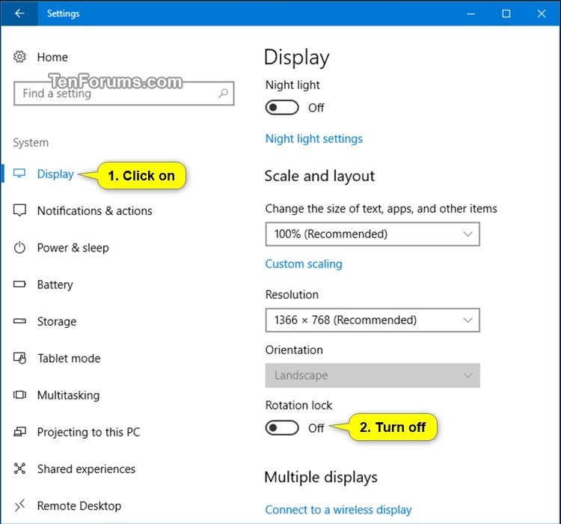The width and height of the screenshot is (561, 524).
Task: Click the Find a setting search box
Action: pos(116,94)
